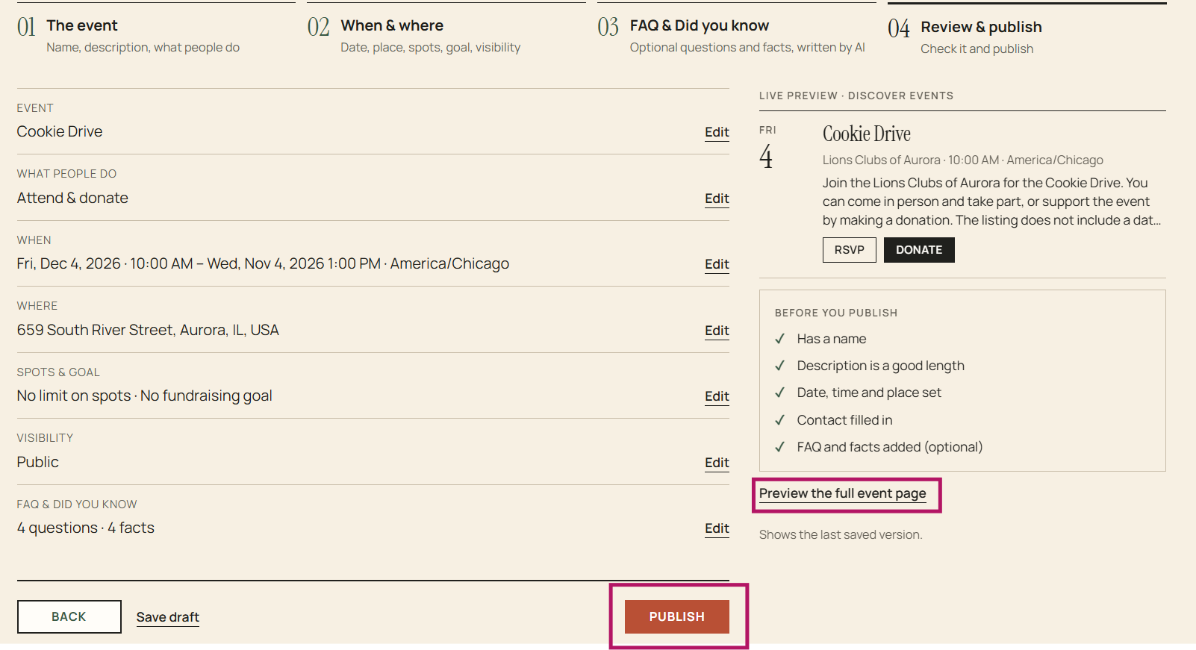Image resolution: width=1196 pixels, height=650 pixels.
Task: Click Donate in the live preview
Action: click(x=919, y=250)
